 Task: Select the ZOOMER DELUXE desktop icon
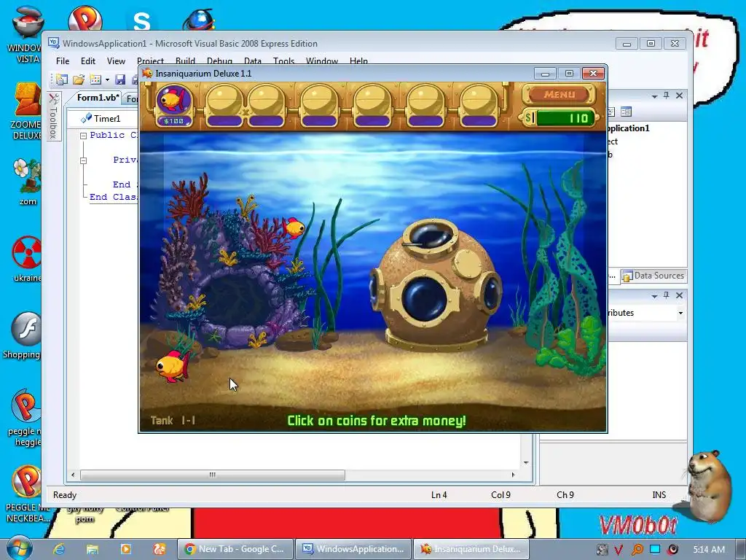coord(25,112)
